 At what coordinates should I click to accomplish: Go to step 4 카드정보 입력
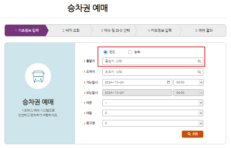click(160, 31)
